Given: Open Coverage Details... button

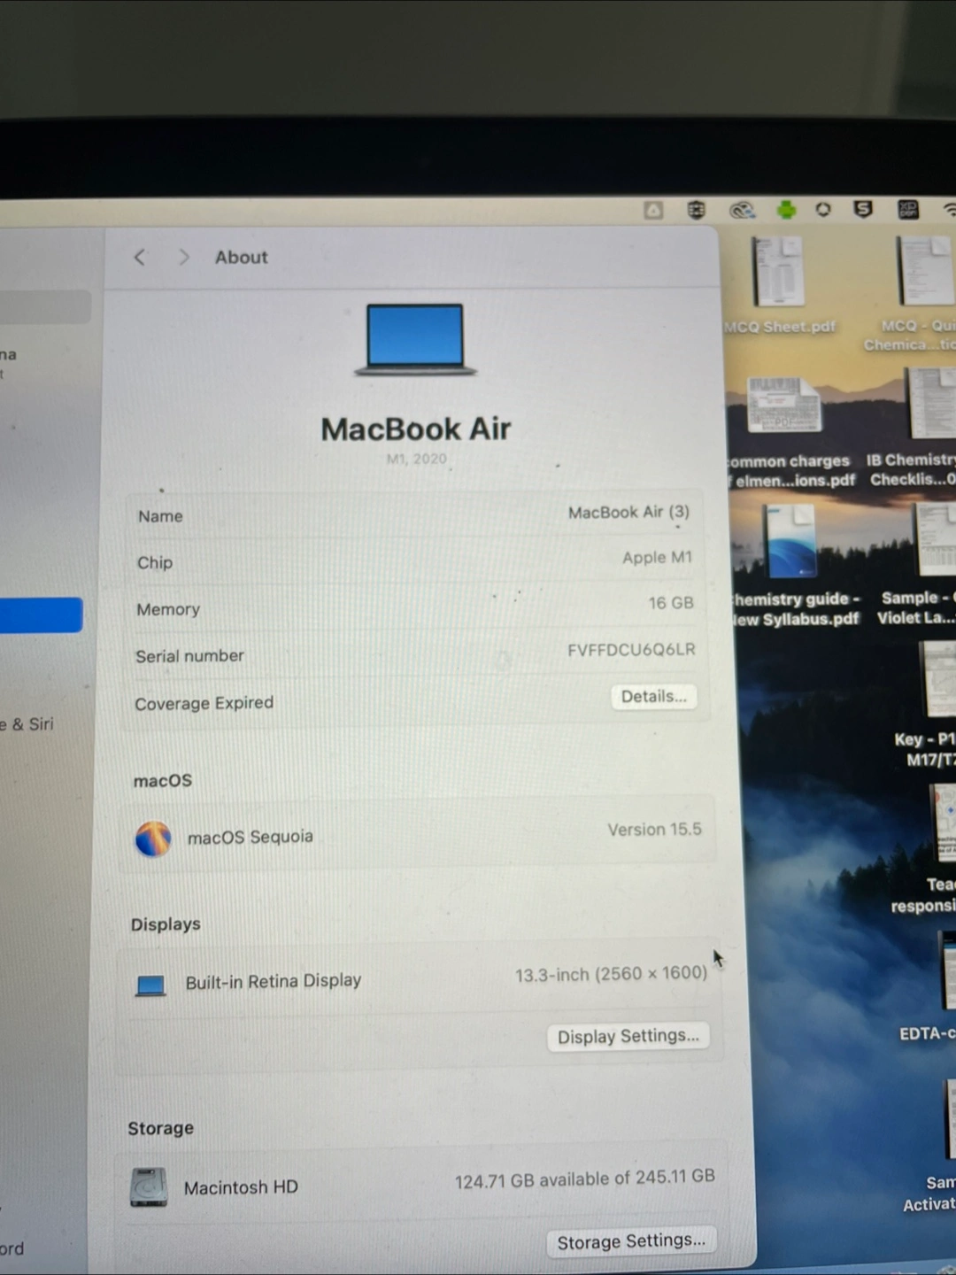Looking at the screenshot, I should click(653, 697).
